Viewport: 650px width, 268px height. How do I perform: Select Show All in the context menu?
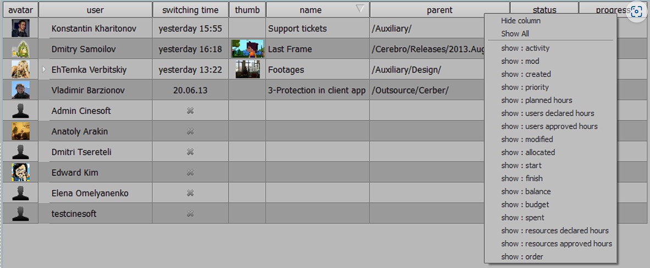pos(515,33)
